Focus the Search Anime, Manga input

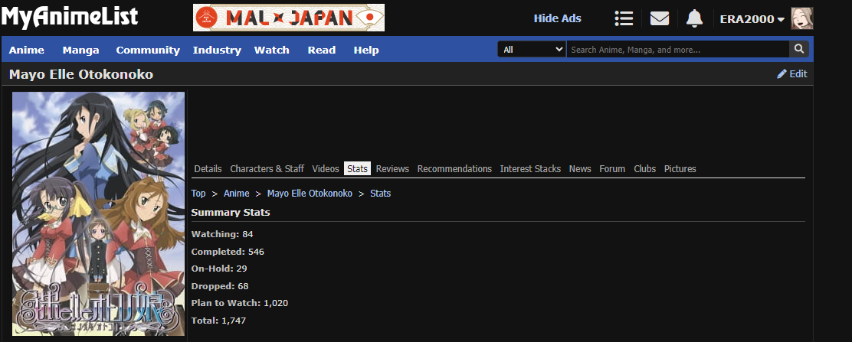(677, 50)
